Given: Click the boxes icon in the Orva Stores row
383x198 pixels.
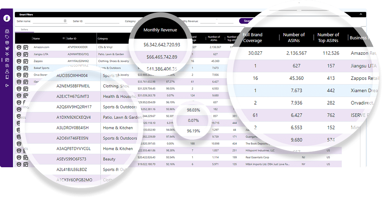Looking at the screenshot, I should pos(19,75).
